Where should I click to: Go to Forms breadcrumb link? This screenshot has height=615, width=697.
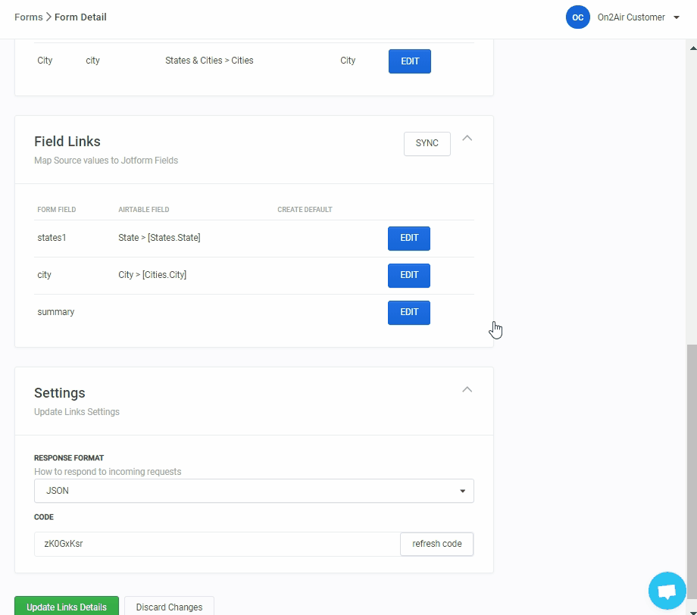(x=28, y=17)
